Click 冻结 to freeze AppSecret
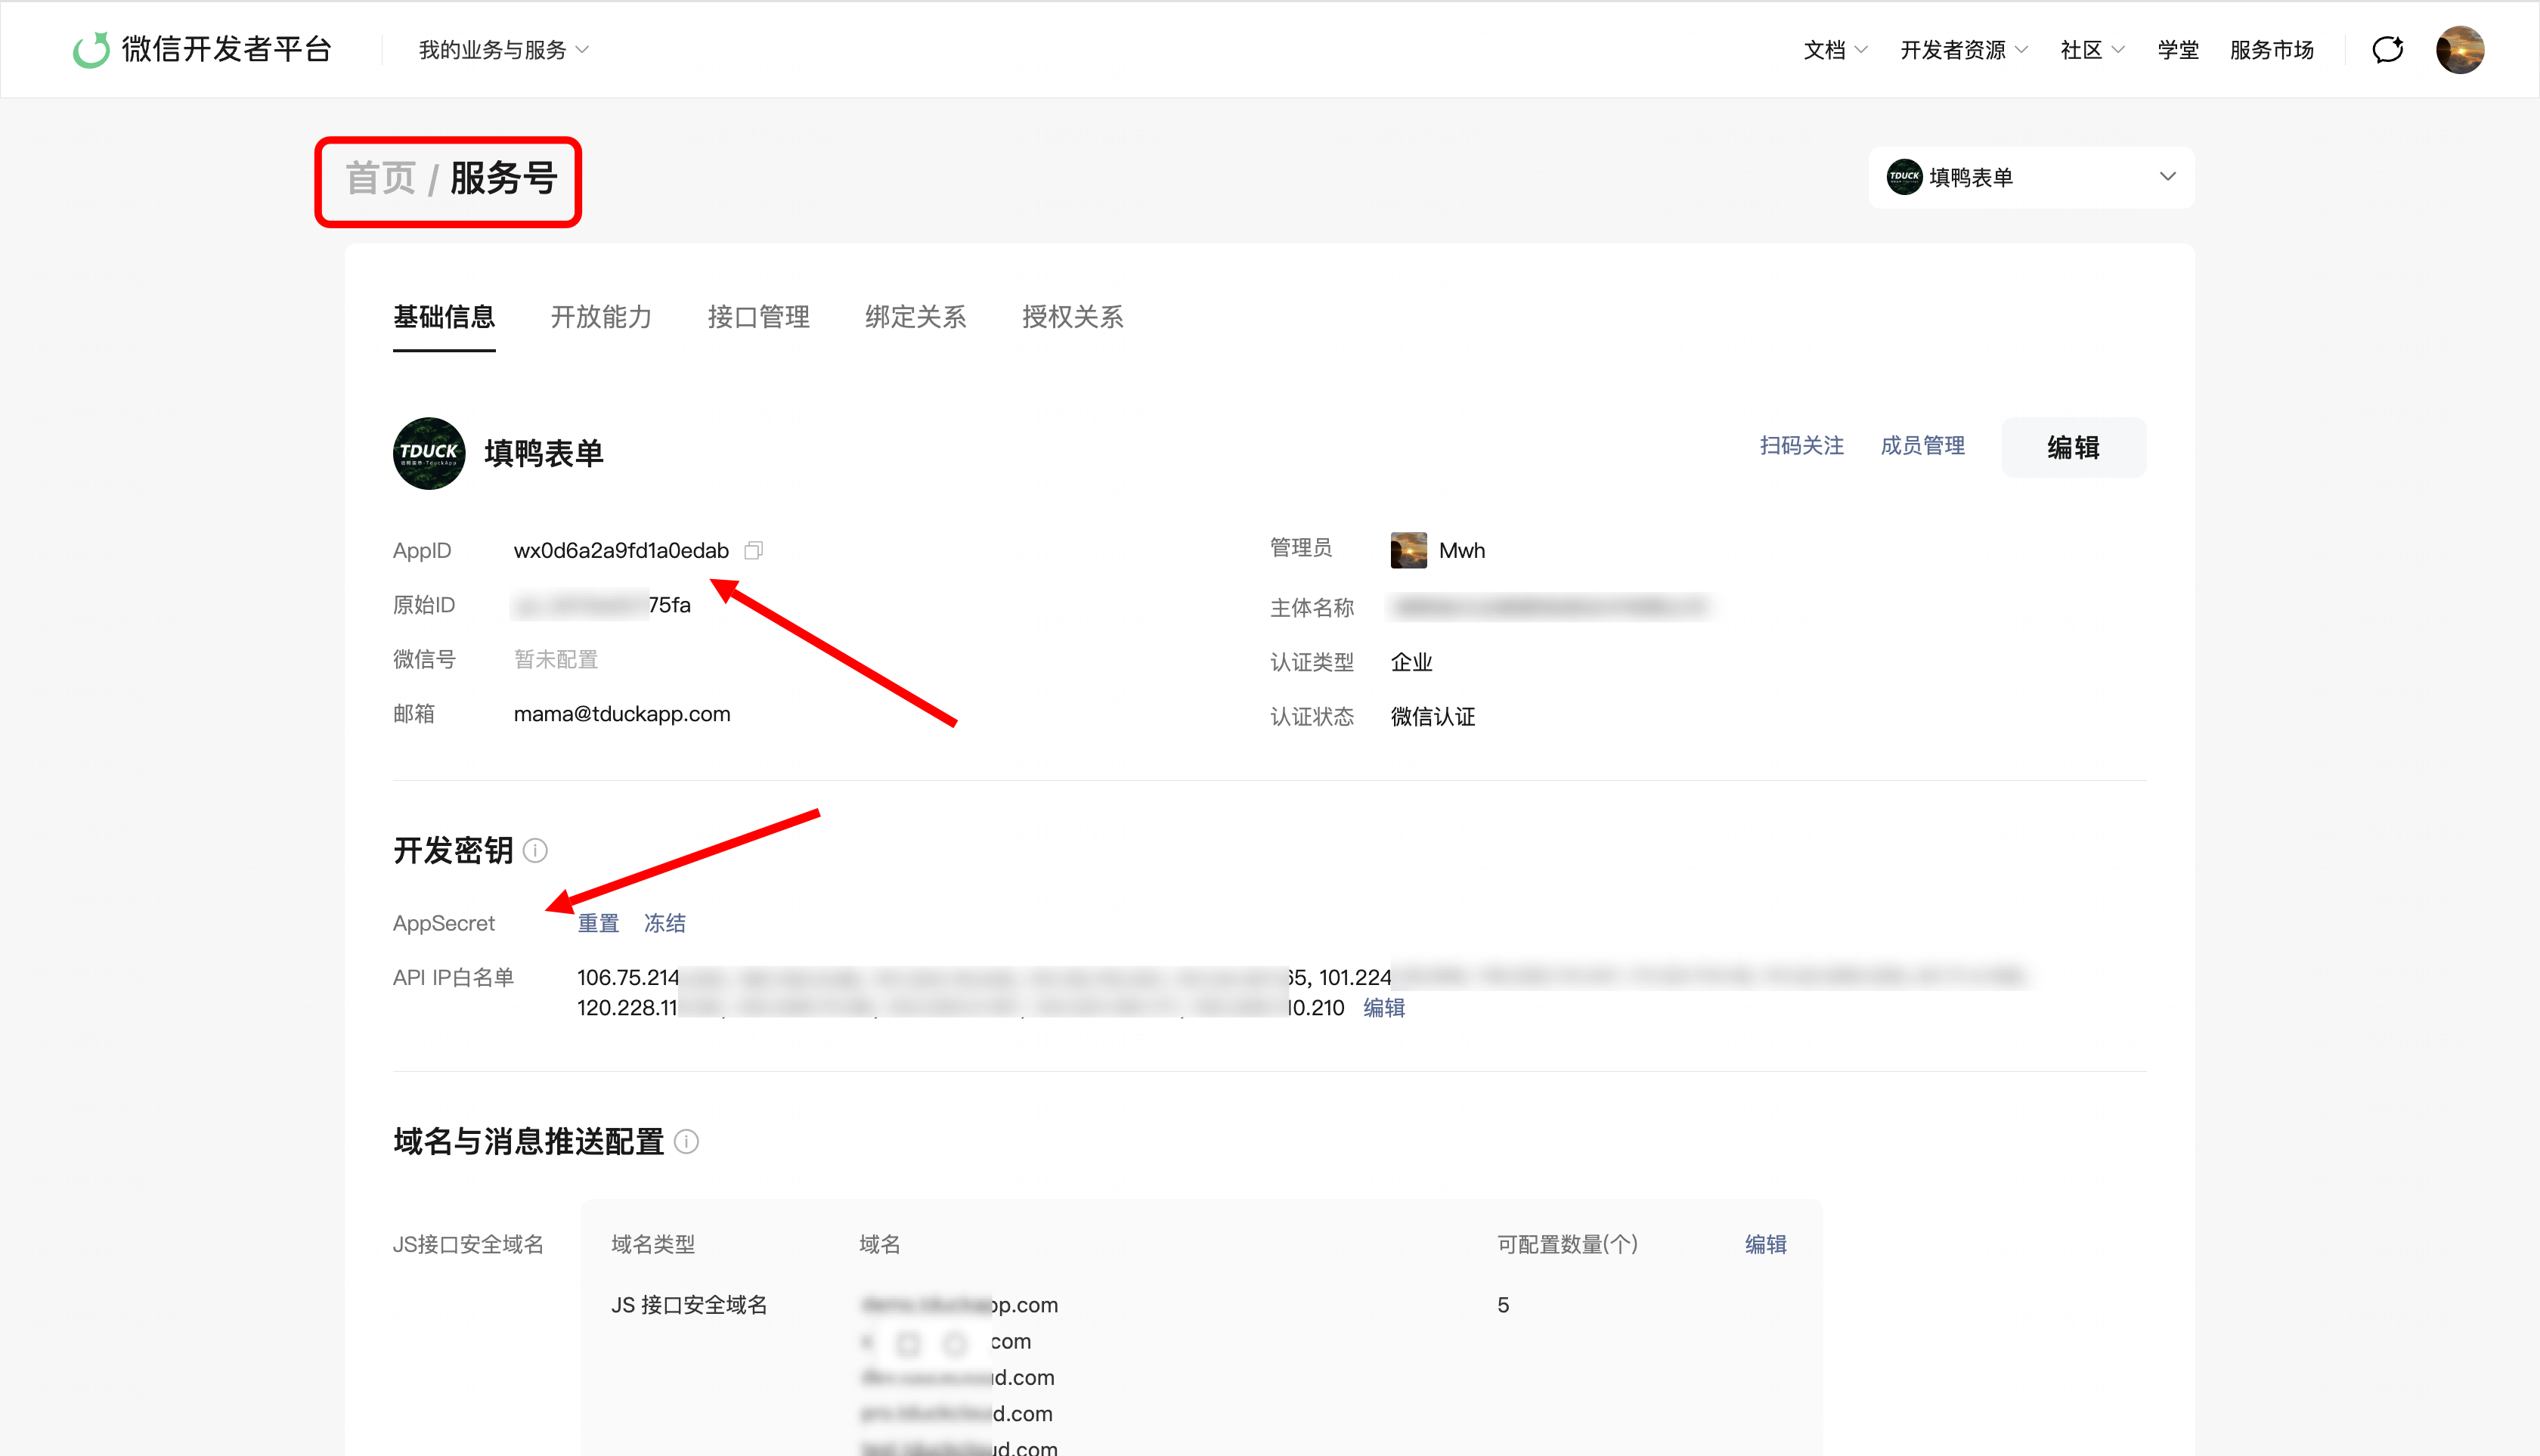This screenshot has width=2540, height=1456. click(x=664, y=924)
